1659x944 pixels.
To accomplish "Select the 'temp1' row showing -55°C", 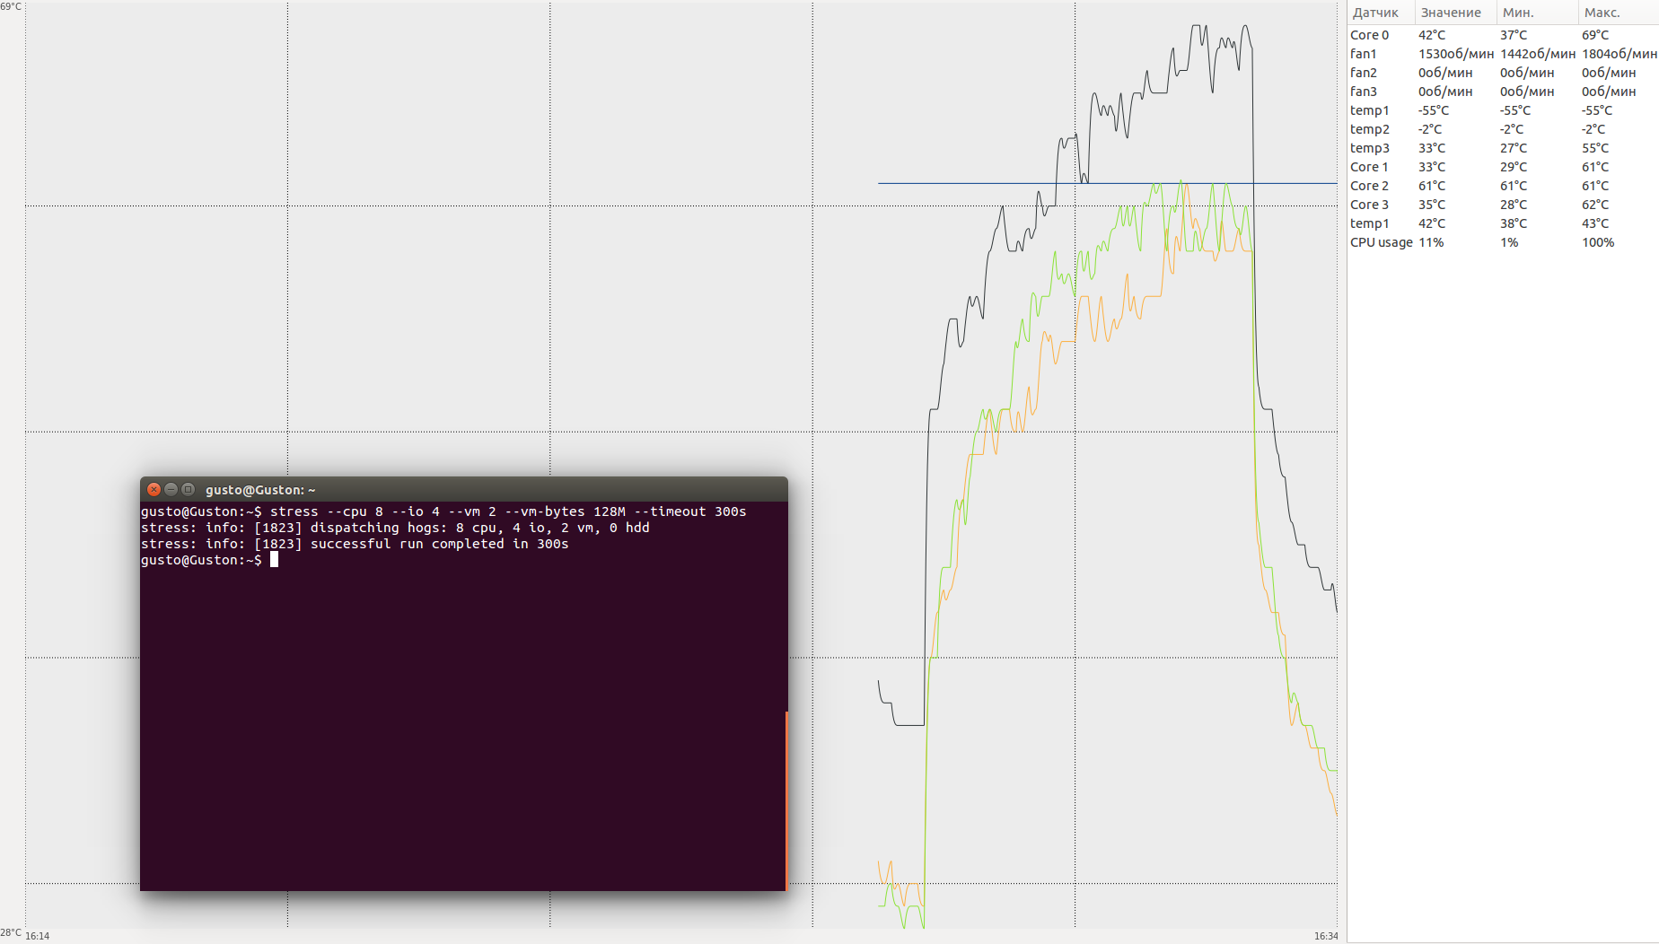I will 1503,110.
